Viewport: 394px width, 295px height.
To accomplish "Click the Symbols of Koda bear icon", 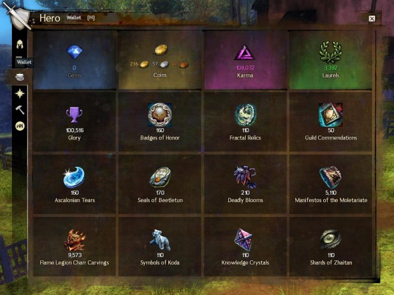I will point(160,240).
